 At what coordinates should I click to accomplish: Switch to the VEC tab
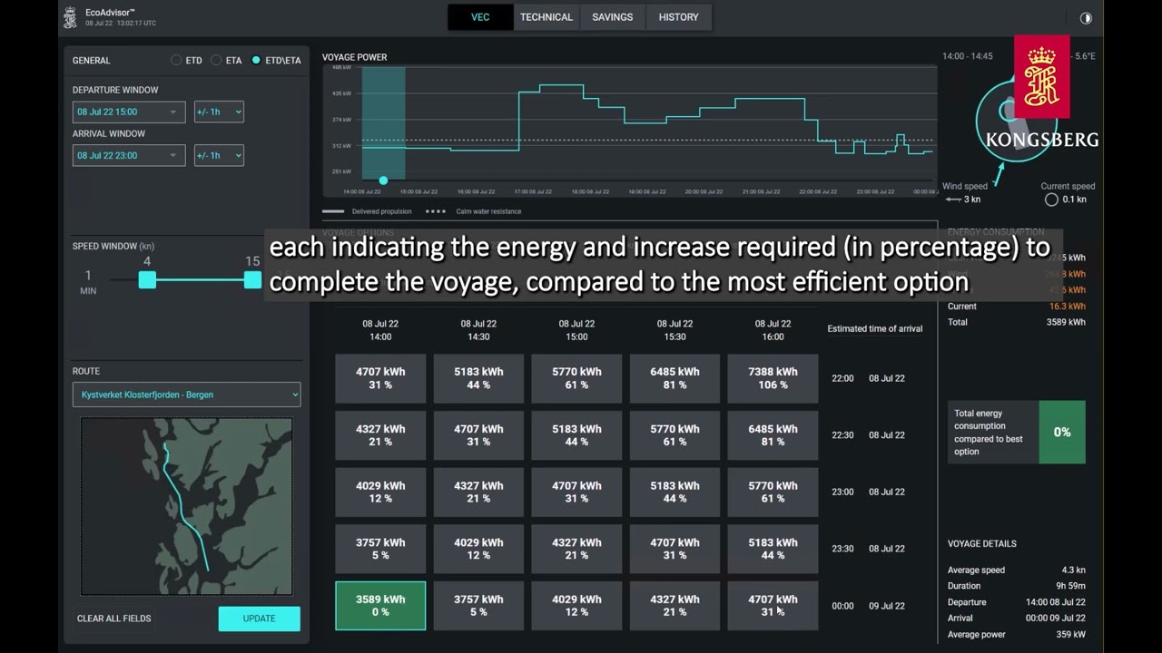click(x=480, y=17)
